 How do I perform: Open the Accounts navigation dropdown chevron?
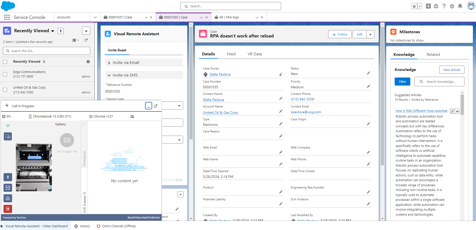(x=95, y=17)
